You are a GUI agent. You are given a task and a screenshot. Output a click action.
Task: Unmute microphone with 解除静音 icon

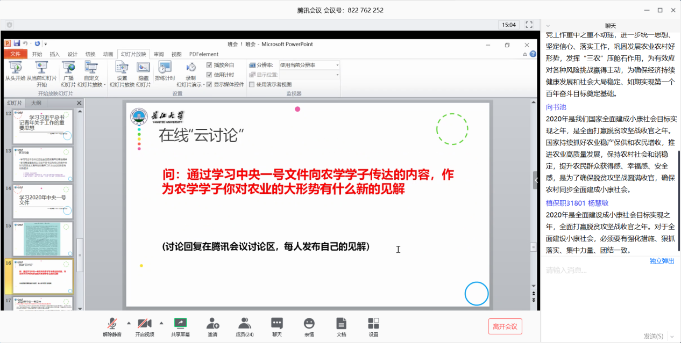click(x=112, y=324)
